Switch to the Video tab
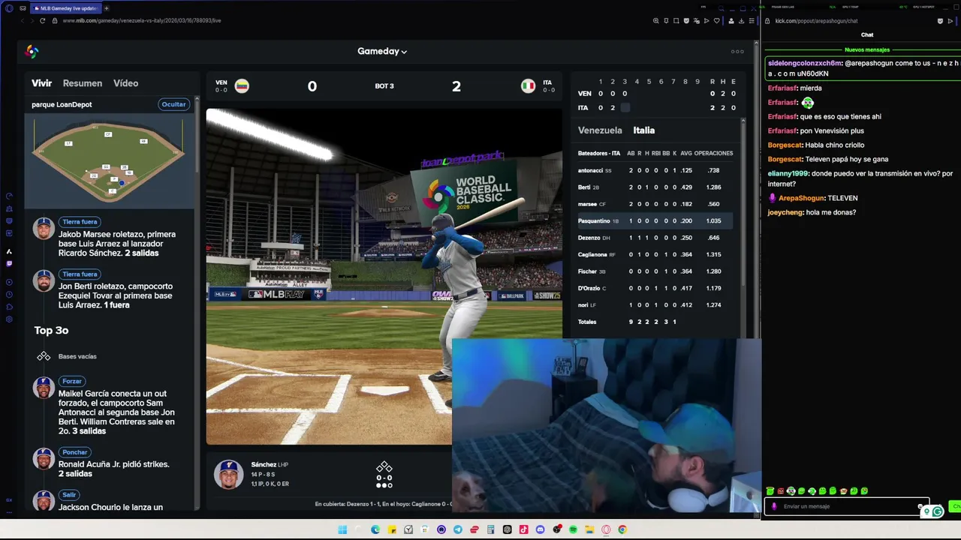 125,83
